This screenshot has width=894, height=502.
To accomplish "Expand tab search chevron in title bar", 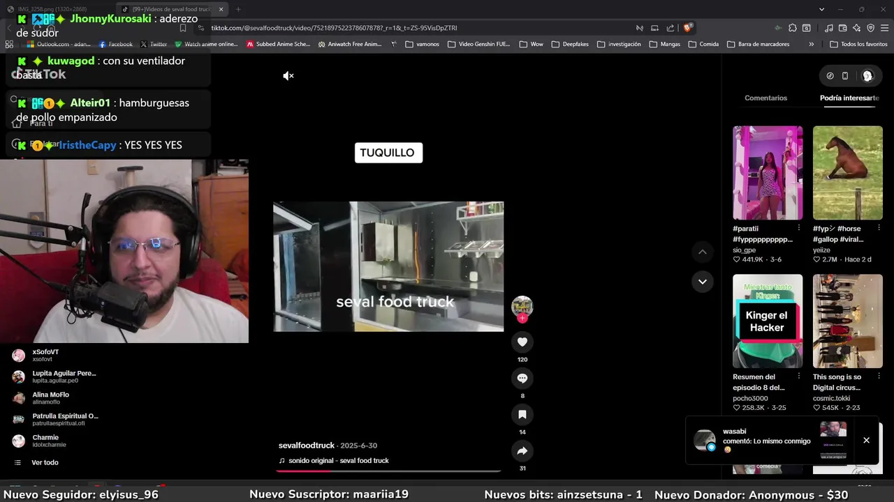I will click(821, 9).
